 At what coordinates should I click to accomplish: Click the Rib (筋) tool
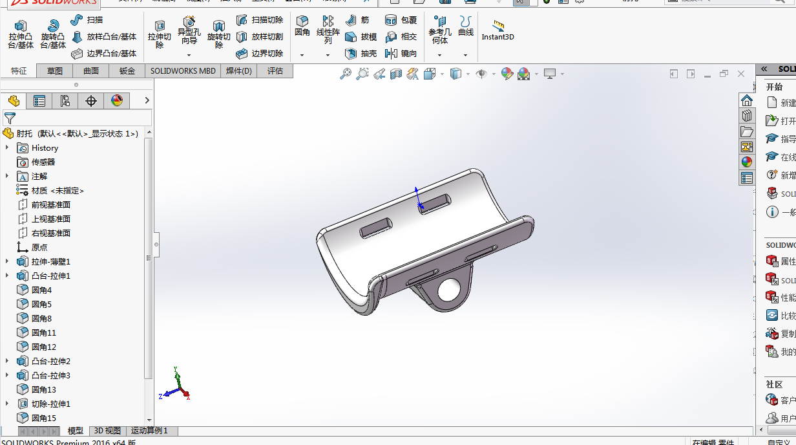pos(357,20)
